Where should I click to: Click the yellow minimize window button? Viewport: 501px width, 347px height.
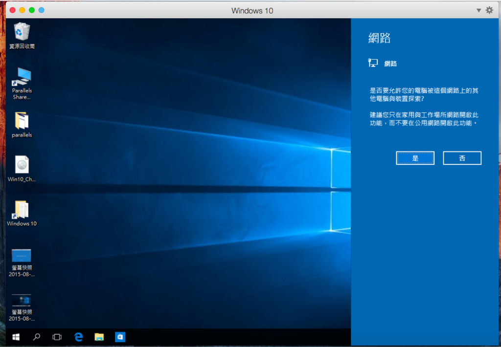click(x=22, y=10)
